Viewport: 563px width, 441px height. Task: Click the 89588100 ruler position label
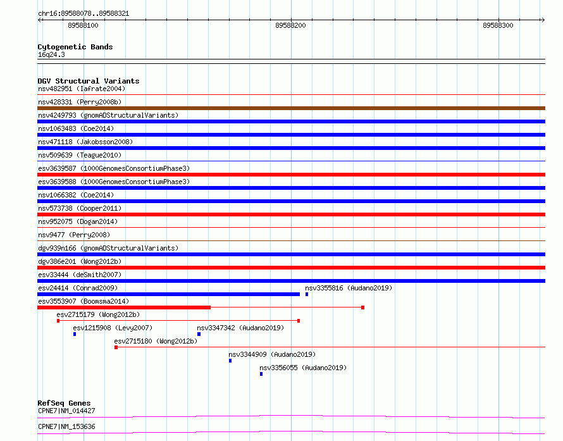click(83, 25)
